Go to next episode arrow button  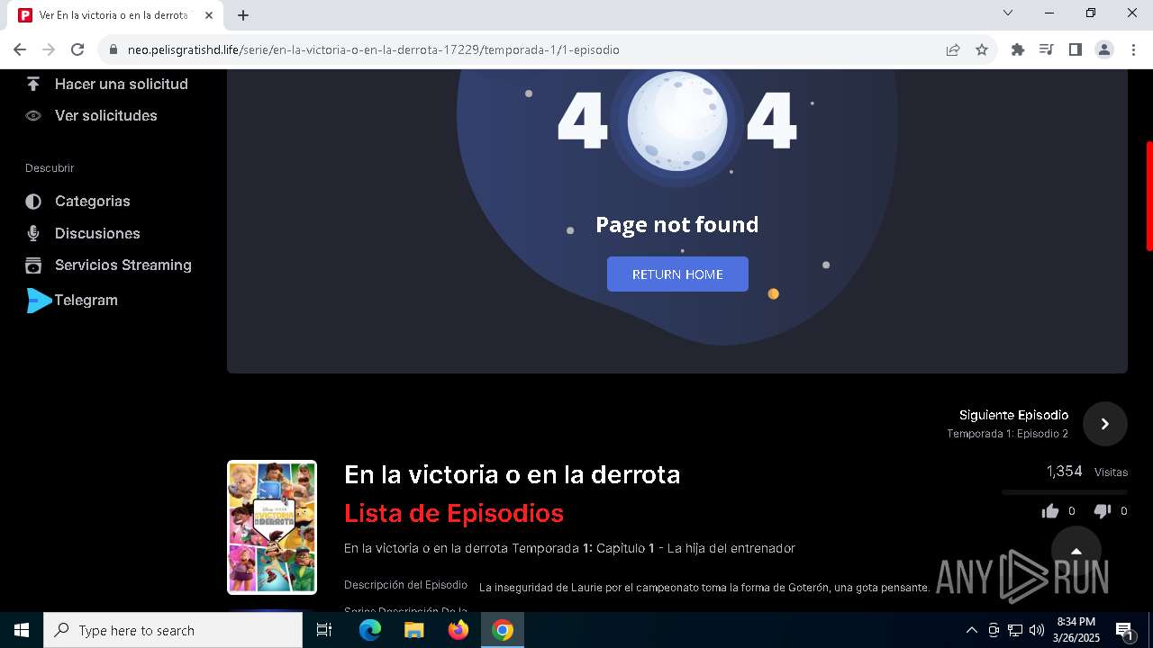[x=1105, y=424]
